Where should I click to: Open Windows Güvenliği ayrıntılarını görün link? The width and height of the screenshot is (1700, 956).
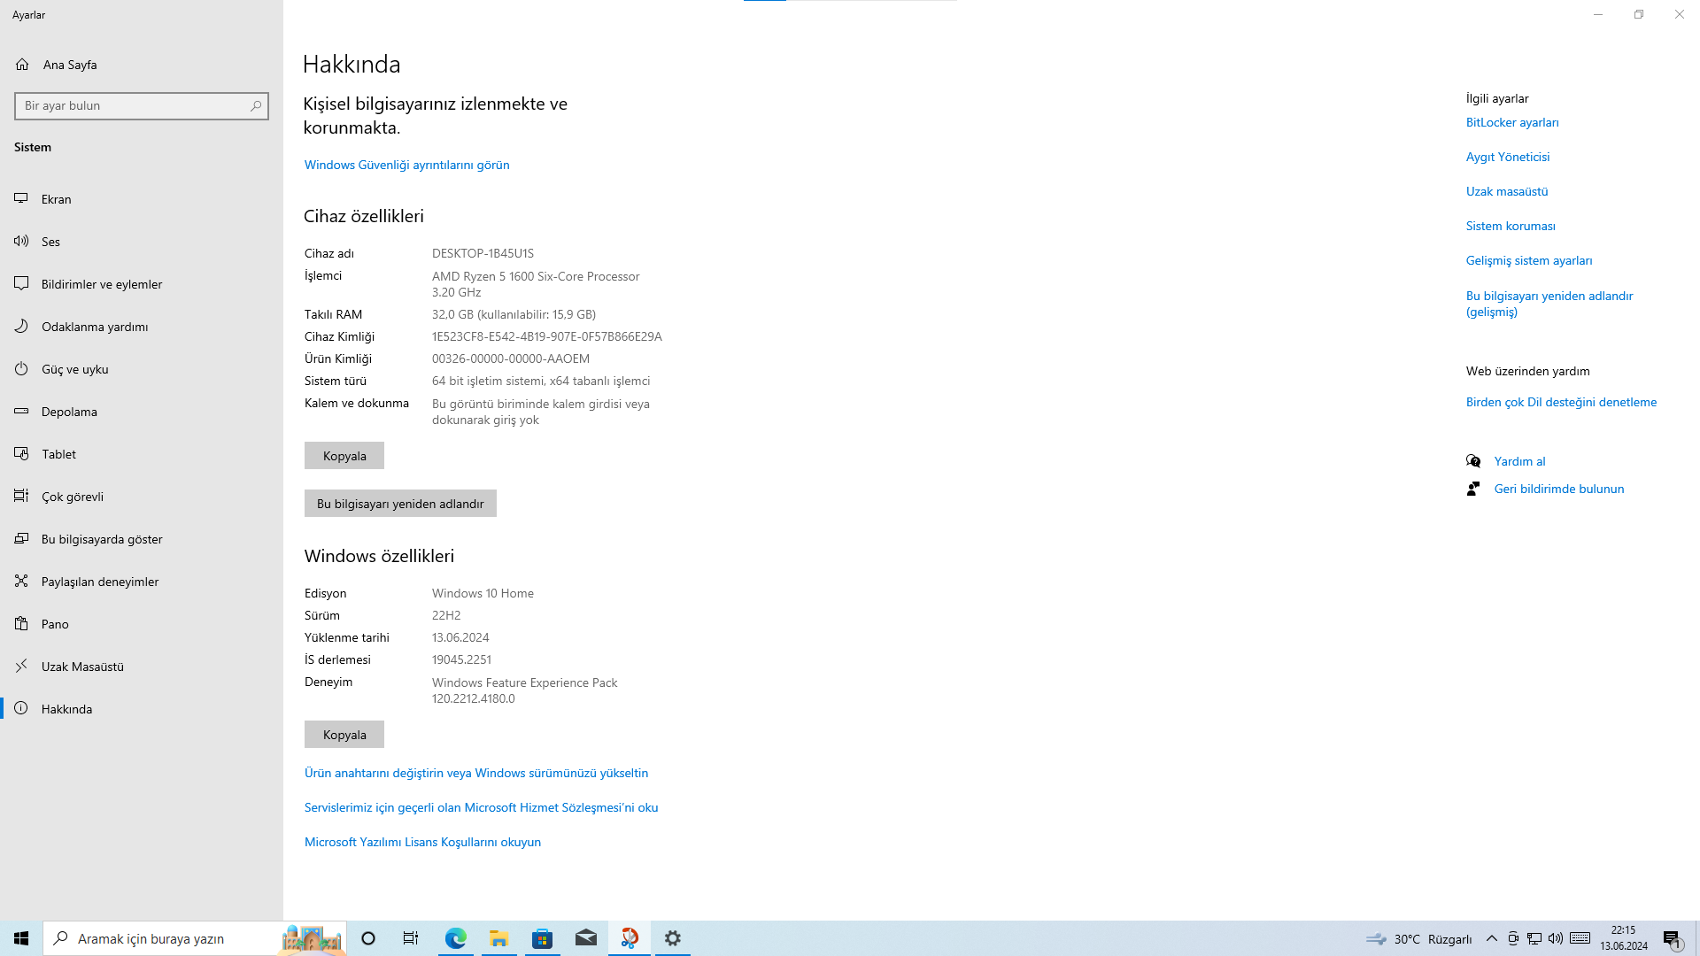(x=406, y=165)
